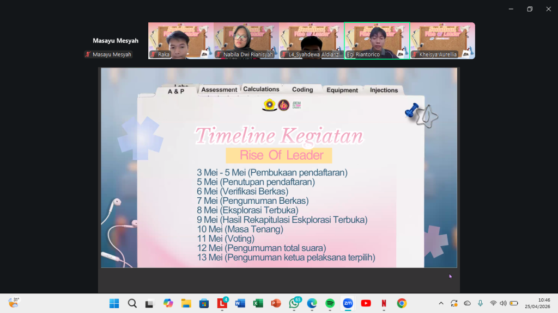Select the Calculations tab on the slide
This screenshot has width=558, height=313.
[261, 89]
